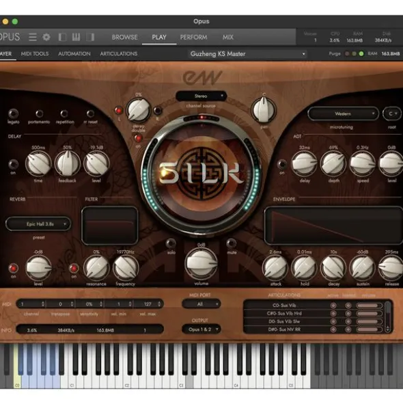Open the MIDI Port All dropdown

(x=201, y=304)
